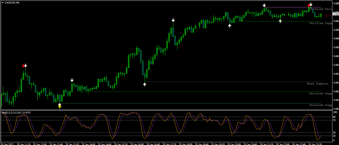Click the 20 Jan 17:20 time label
Viewport: 339px width, 145px height.
(169, 144)
